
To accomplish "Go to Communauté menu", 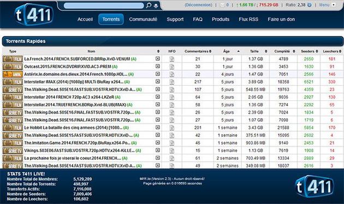I will click(143, 19).
